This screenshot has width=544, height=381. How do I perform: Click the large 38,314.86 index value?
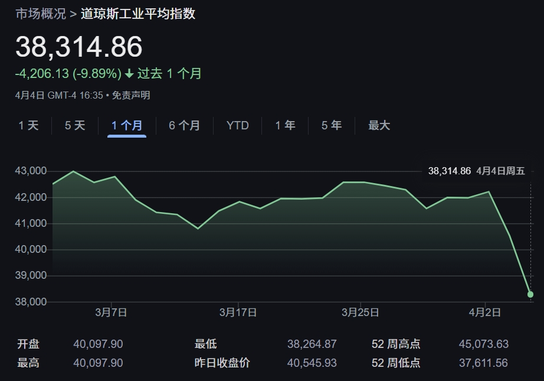click(78, 47)
